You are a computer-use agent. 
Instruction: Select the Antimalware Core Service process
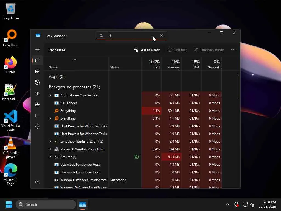pyautogui.click(x=133, y=95)
